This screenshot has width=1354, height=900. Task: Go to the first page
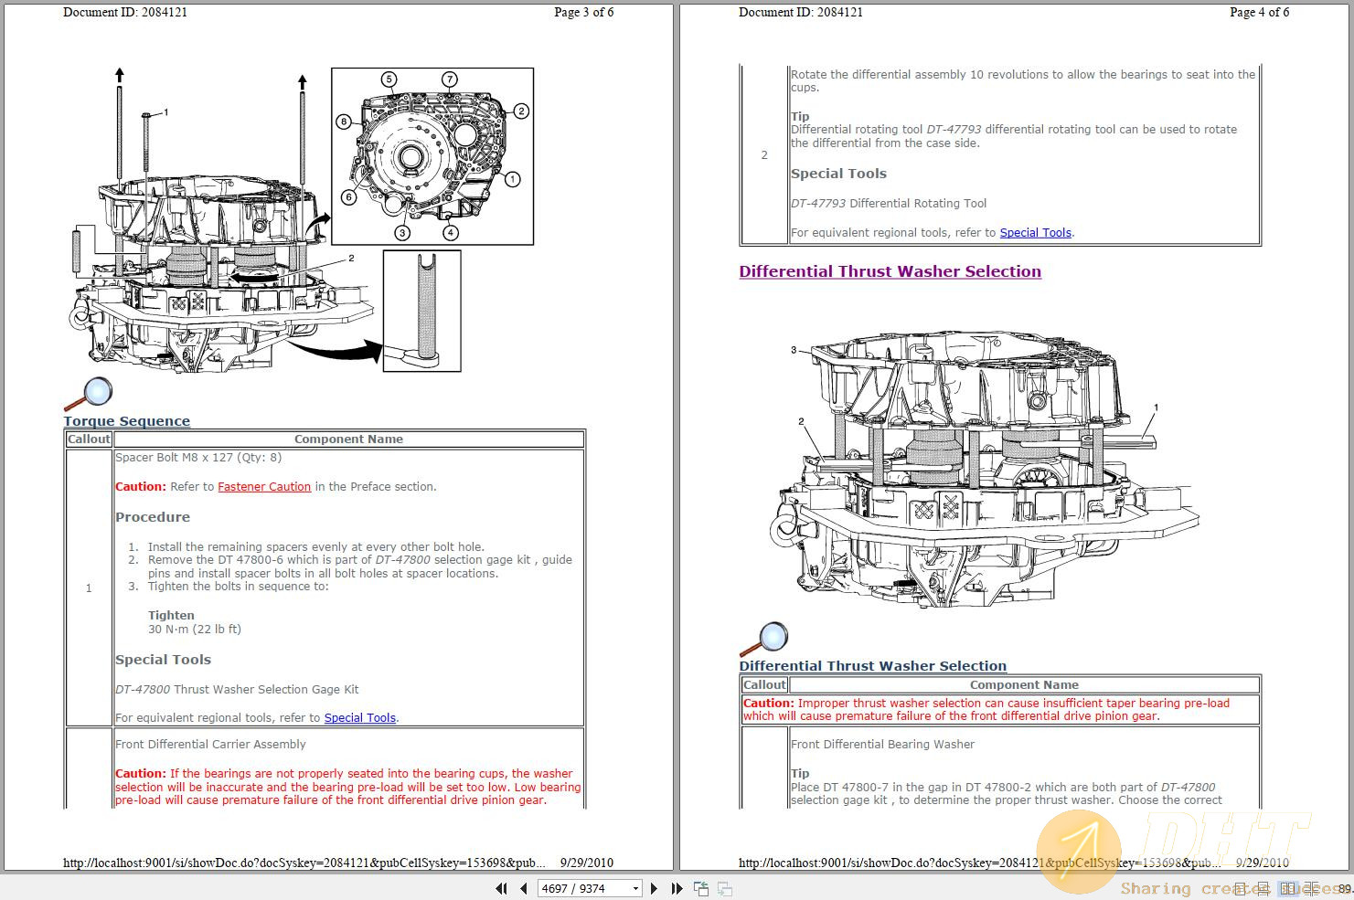501,888
